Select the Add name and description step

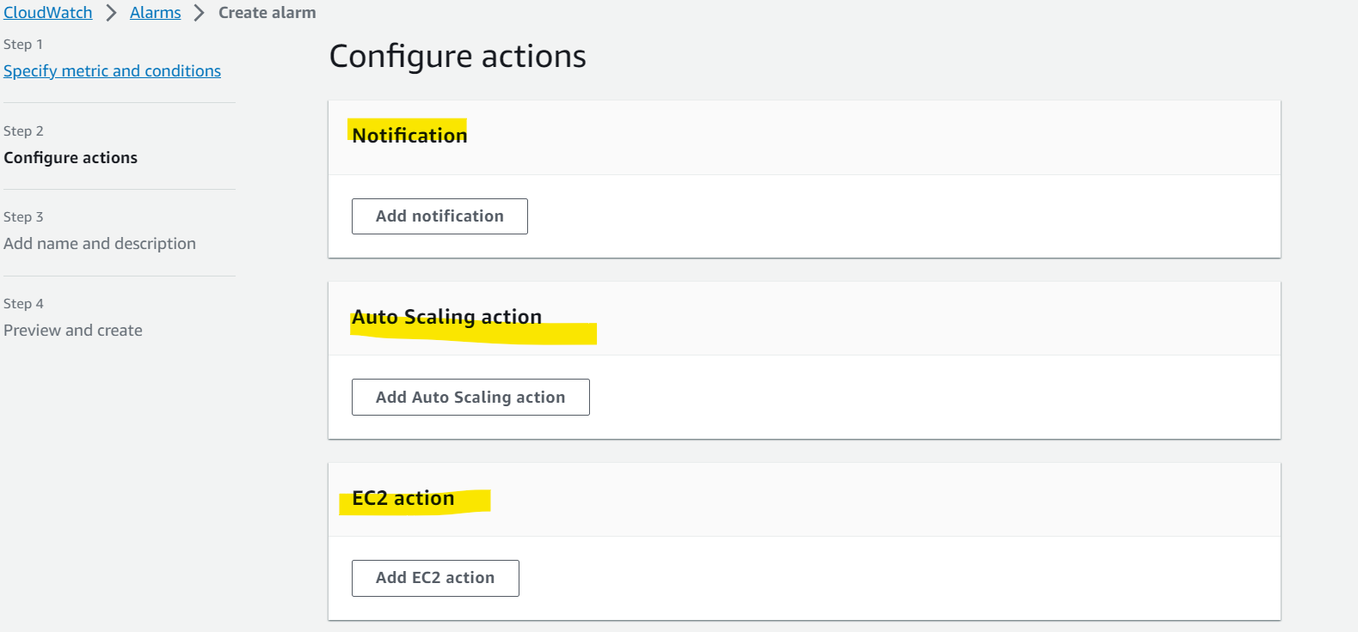tap(100, 244)
